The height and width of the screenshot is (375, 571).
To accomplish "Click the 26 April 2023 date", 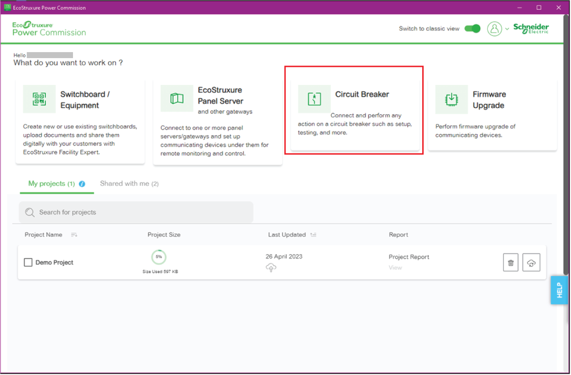I will [x=284, y=256].
